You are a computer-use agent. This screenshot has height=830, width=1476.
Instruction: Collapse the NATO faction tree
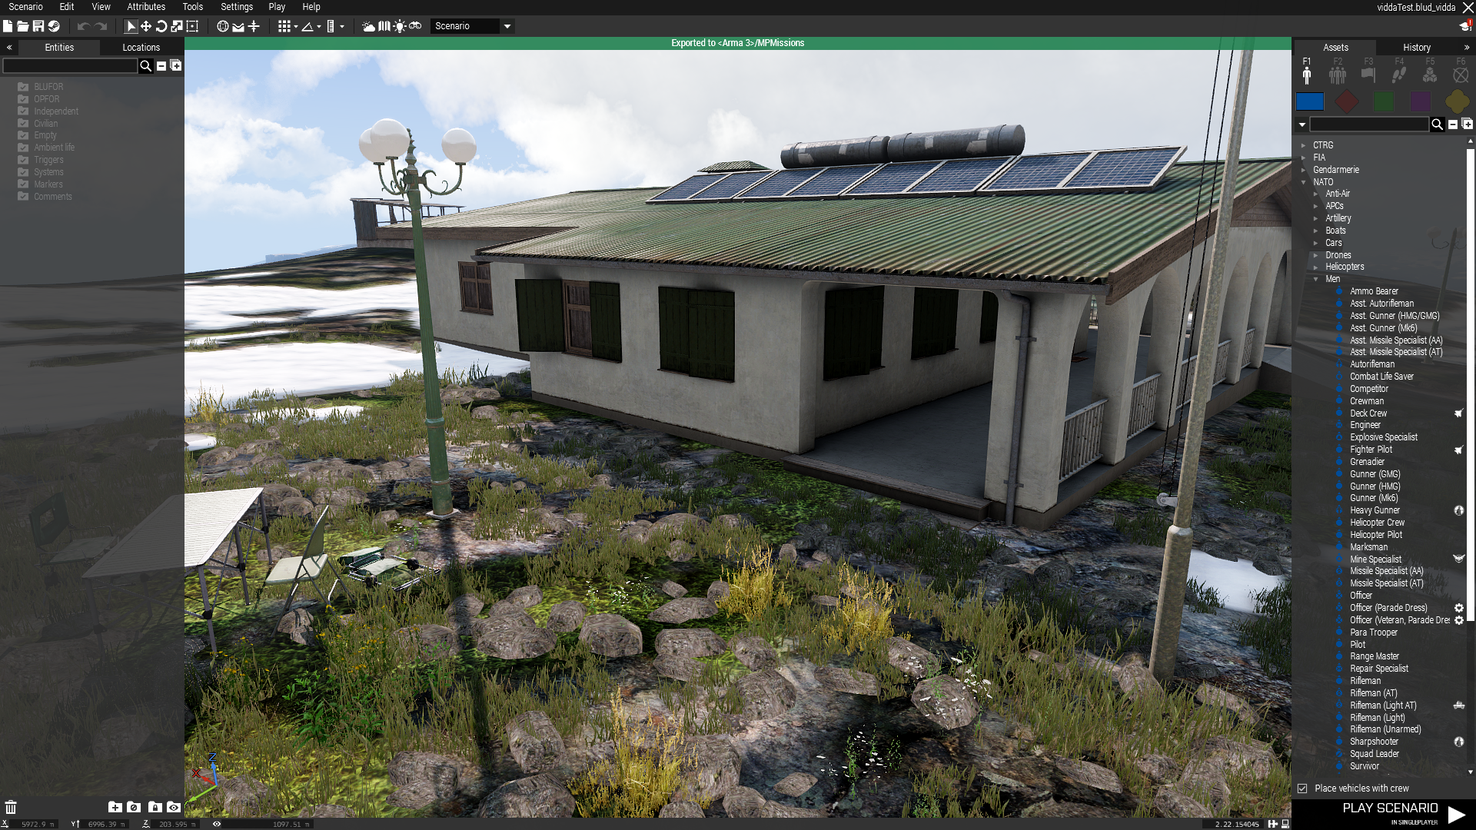[1304, 182]
